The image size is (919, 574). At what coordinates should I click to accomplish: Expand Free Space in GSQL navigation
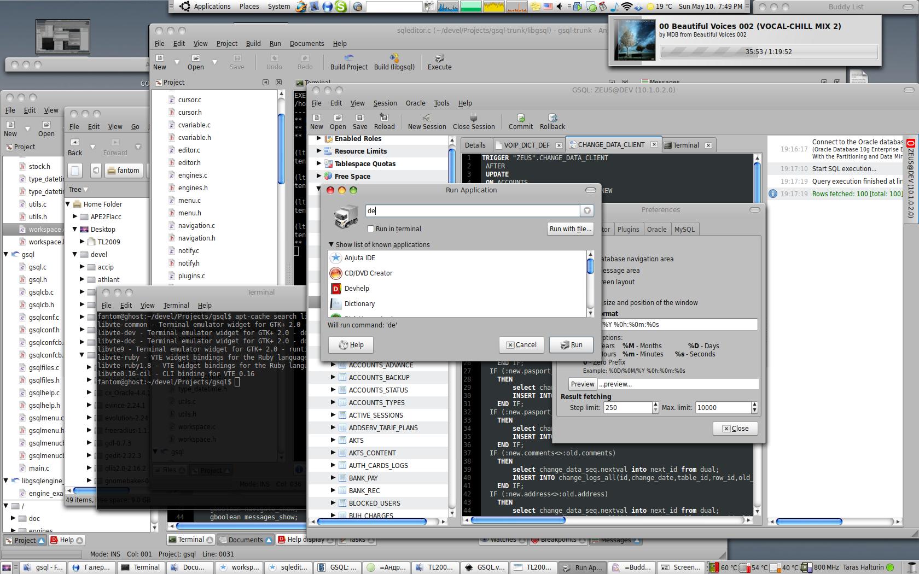click(x=319, y=177)
